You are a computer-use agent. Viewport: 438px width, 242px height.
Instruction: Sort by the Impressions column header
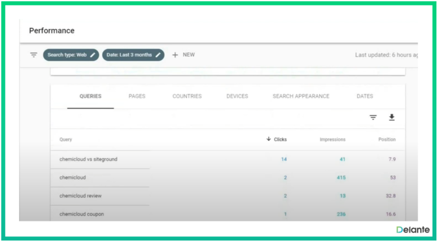332,139
